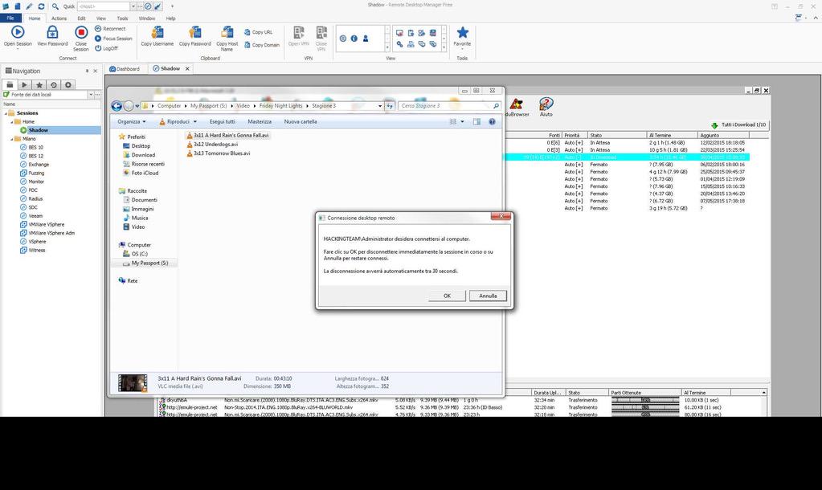Click the magnifier search icon in top toolbar

click(x=55, y=6)
